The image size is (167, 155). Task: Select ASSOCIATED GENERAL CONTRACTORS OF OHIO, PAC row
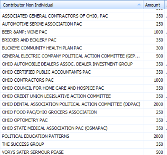83,16
